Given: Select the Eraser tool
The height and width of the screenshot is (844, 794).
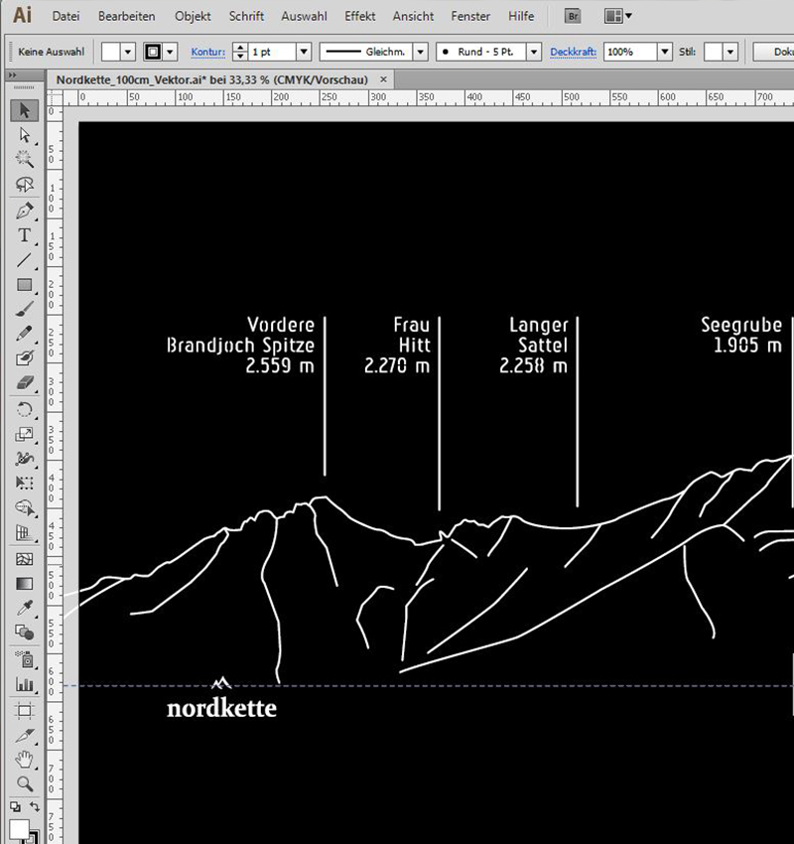Looking at the screenshot, I should click(x=24, y=382).
